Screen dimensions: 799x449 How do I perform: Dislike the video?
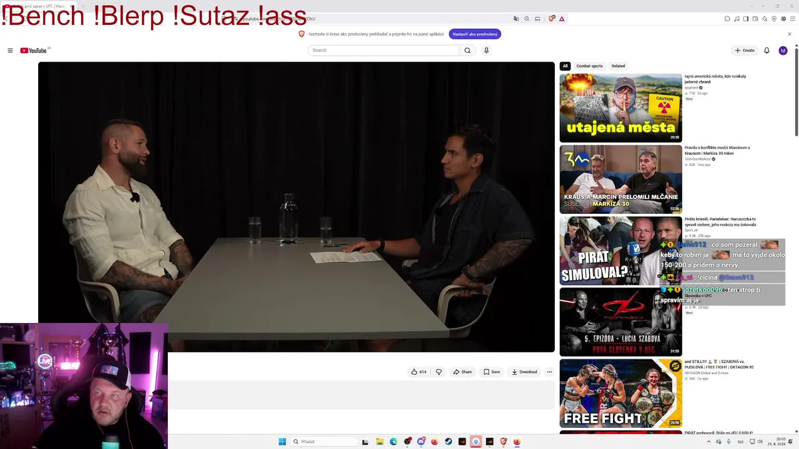[x=439, y=372]
